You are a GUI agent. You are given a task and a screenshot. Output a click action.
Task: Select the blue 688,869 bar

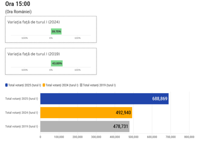click(x=105, y=99)
